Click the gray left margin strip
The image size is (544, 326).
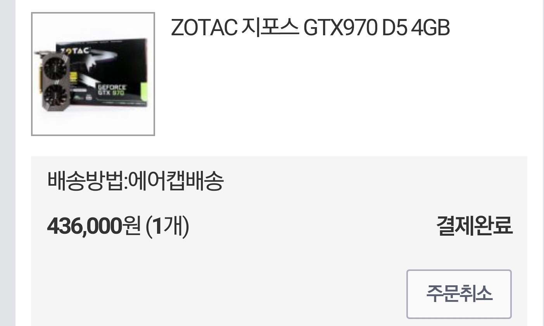[8, 163]
